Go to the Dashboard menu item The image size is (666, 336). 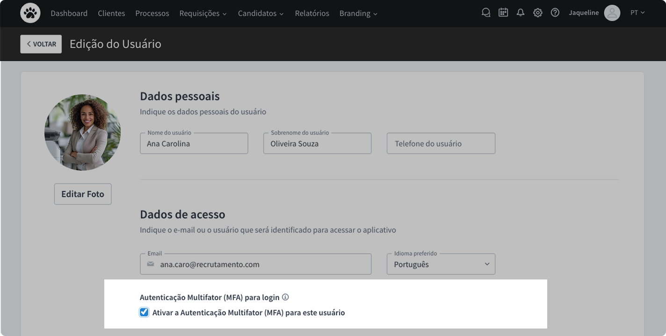pyautogui.click(x=69, y=13)
